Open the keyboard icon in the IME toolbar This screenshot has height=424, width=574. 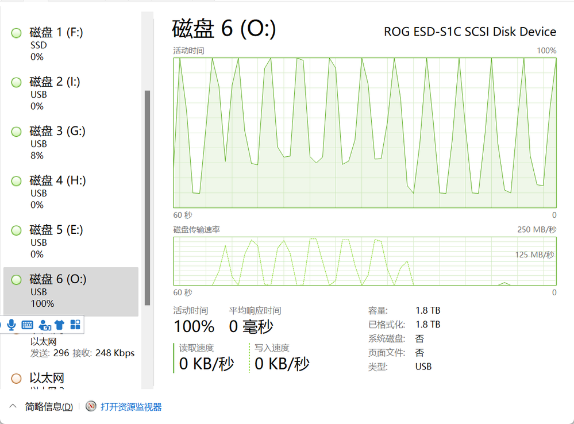[27, 325]
